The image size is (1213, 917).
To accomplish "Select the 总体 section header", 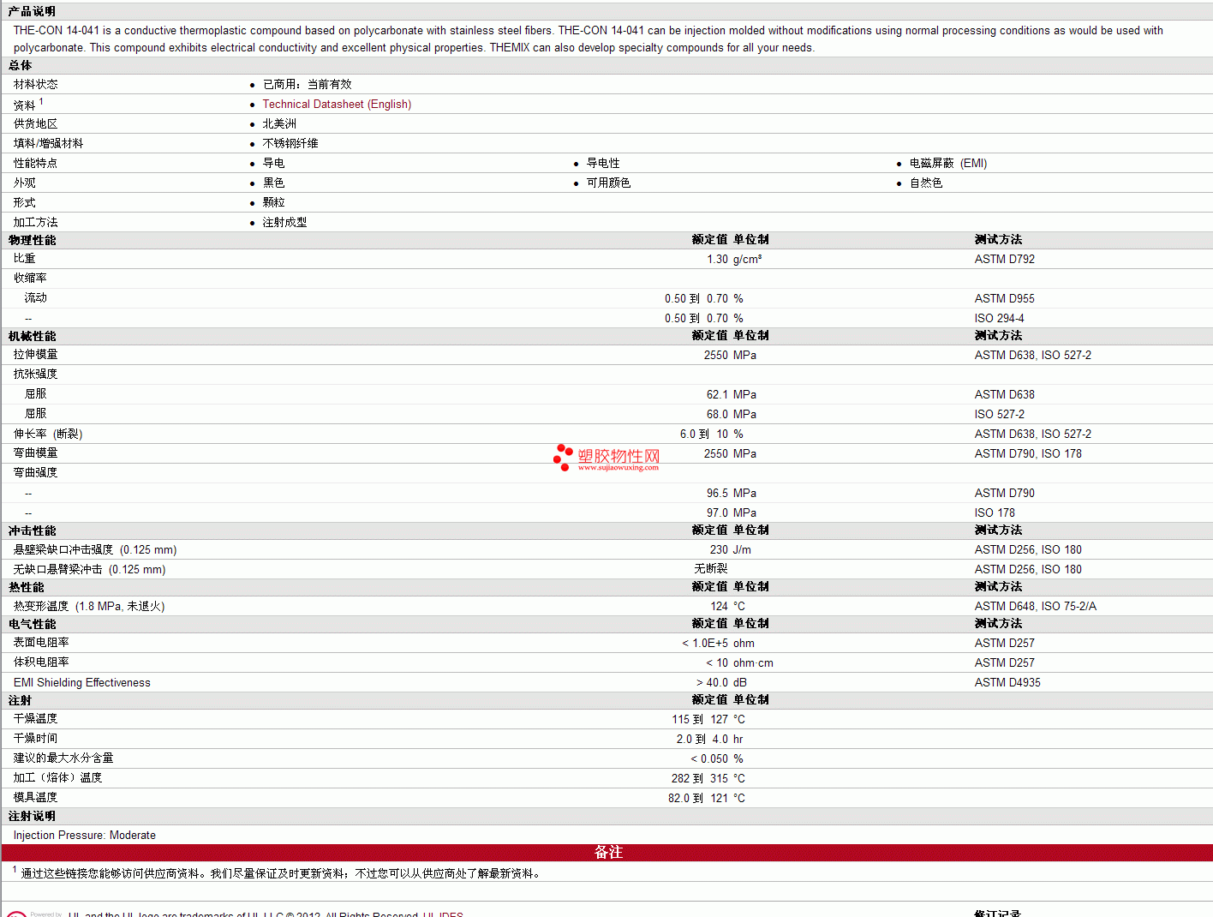I will tap(20, 65).
